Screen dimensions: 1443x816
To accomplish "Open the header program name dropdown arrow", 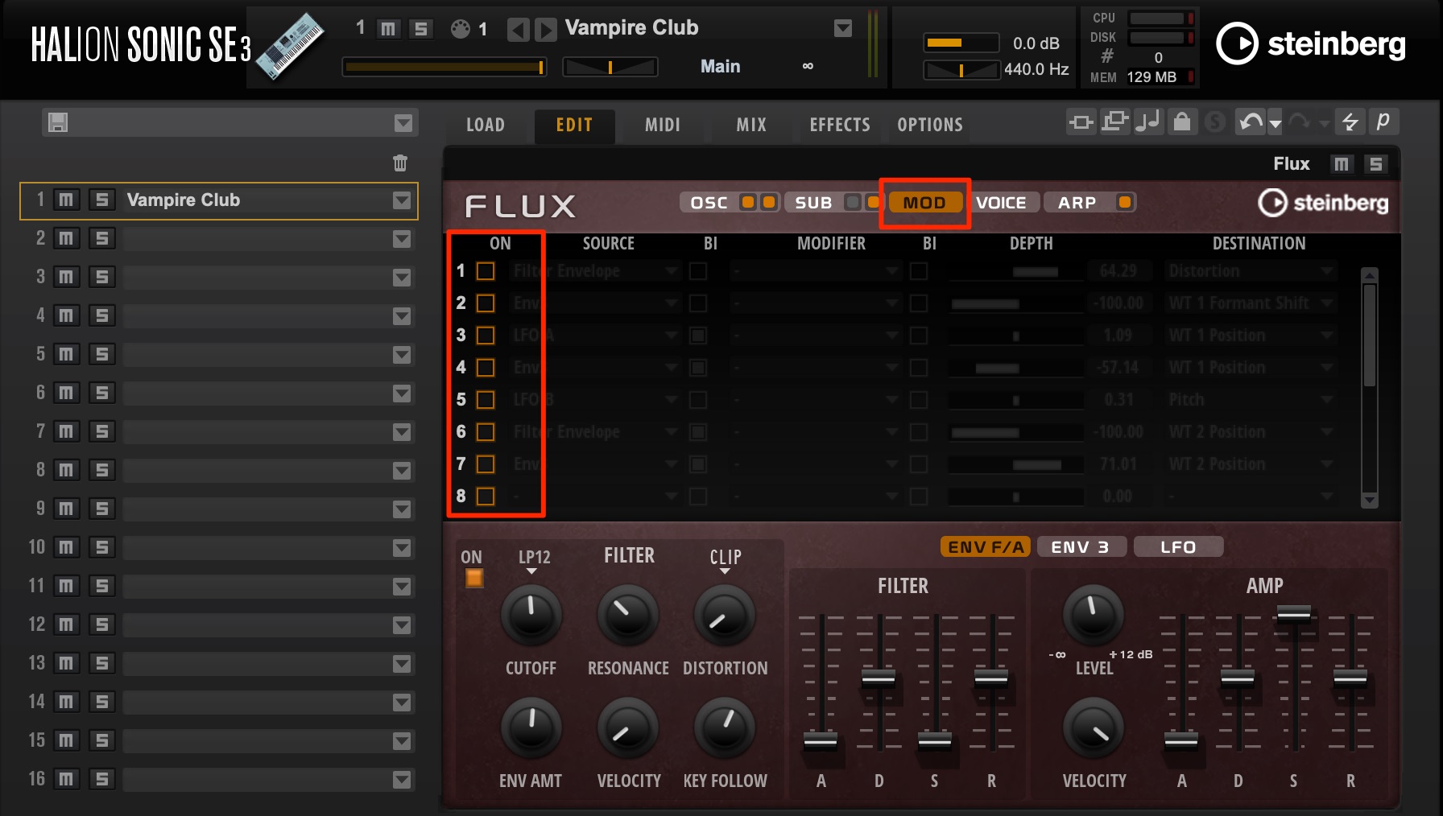I will click(x=843, y=29).
